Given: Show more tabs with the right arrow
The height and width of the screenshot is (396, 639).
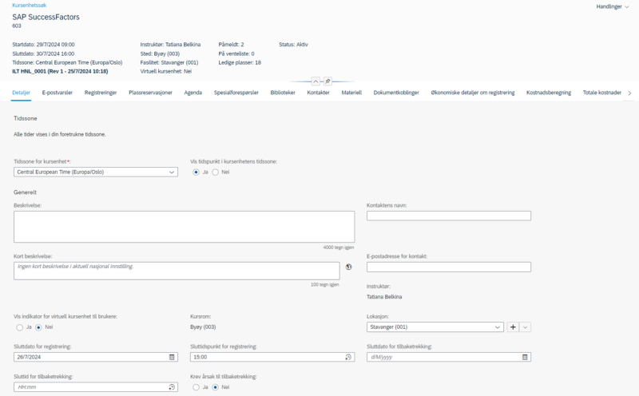Looking at the screenshot, I should (629, 93).
